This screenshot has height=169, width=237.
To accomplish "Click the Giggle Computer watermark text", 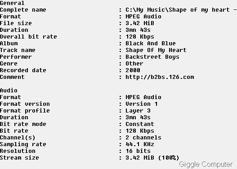I will tap(206, 165).
